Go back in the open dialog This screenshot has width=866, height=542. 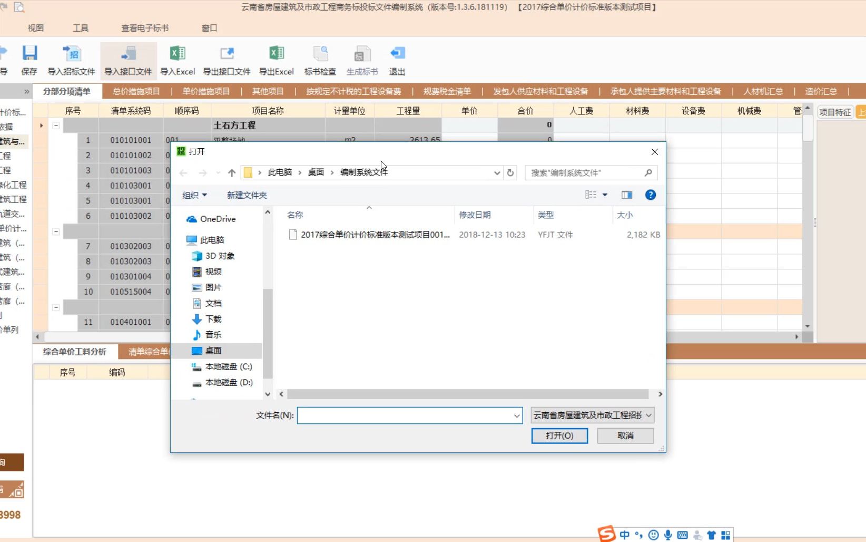[x=183, y=173]
